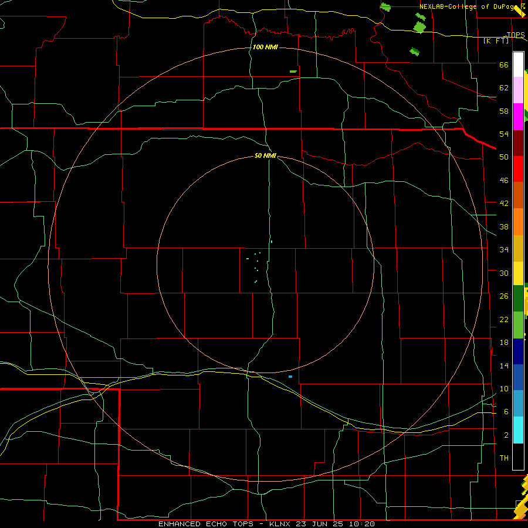Click the "TOPS" legend title

(516, 35)
